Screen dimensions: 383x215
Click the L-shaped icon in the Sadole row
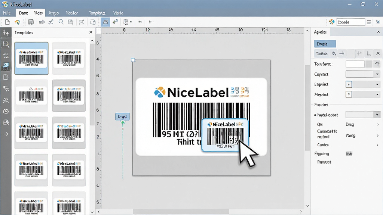coord(369,54)
